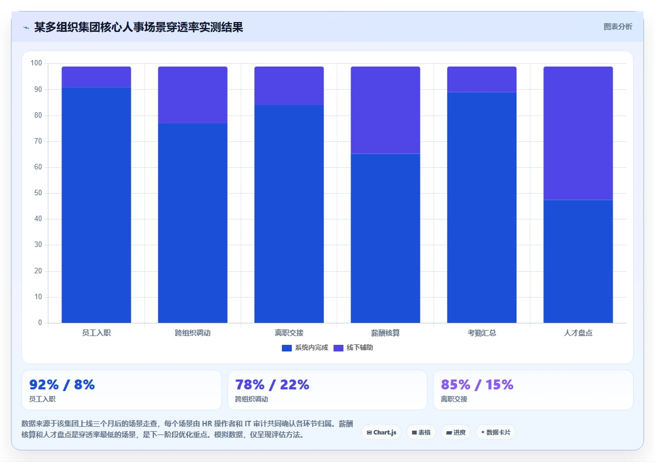The width and height of the screenshot is (655, 462).
Task: Click the 薪酬核算 x-axis label
Action: point(386,333)
